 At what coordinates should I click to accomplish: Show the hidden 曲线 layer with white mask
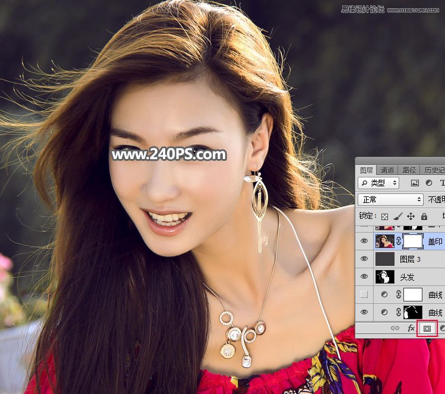[x=364, y=294]
